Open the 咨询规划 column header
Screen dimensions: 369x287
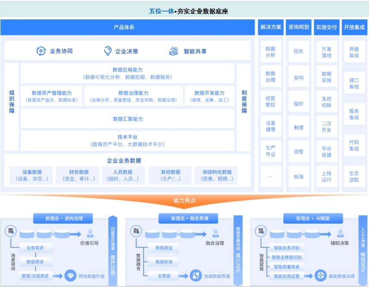[x=299, y=27]
